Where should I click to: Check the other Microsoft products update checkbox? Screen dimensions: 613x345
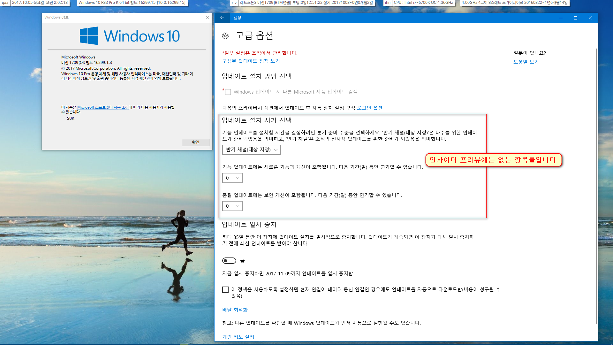[228, 92]
